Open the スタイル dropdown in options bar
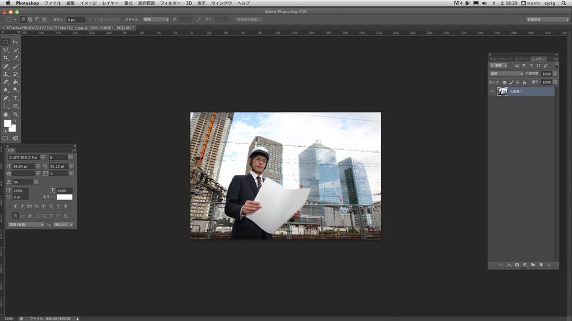Screen dimensions: 572x321 click(155, 20)
